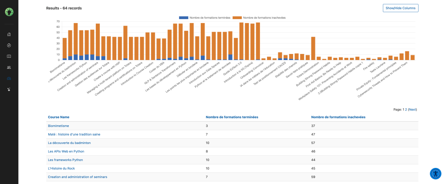Viewport: 446px width, 184px height.
Task: Go to page 2 of results
Action: pyautogui.click(x=405, y=110)
